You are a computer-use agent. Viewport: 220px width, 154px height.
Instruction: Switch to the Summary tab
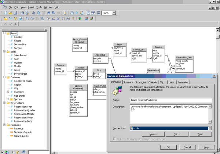click(128, 82)
